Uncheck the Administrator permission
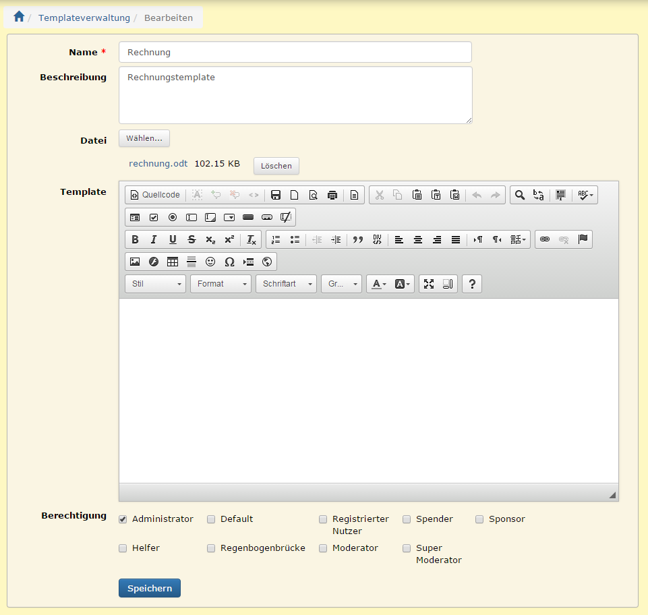 coord(123,519)
